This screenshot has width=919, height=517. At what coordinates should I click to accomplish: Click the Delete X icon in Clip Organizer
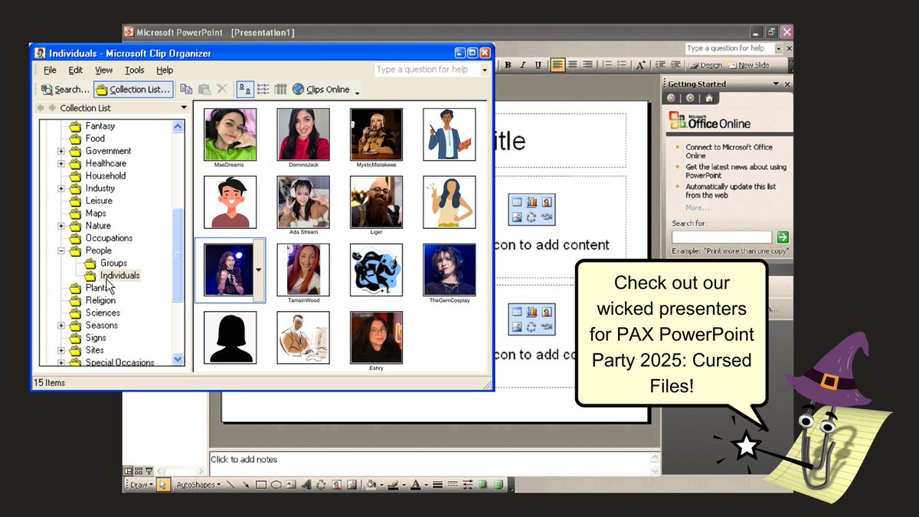tap(222, 90)
